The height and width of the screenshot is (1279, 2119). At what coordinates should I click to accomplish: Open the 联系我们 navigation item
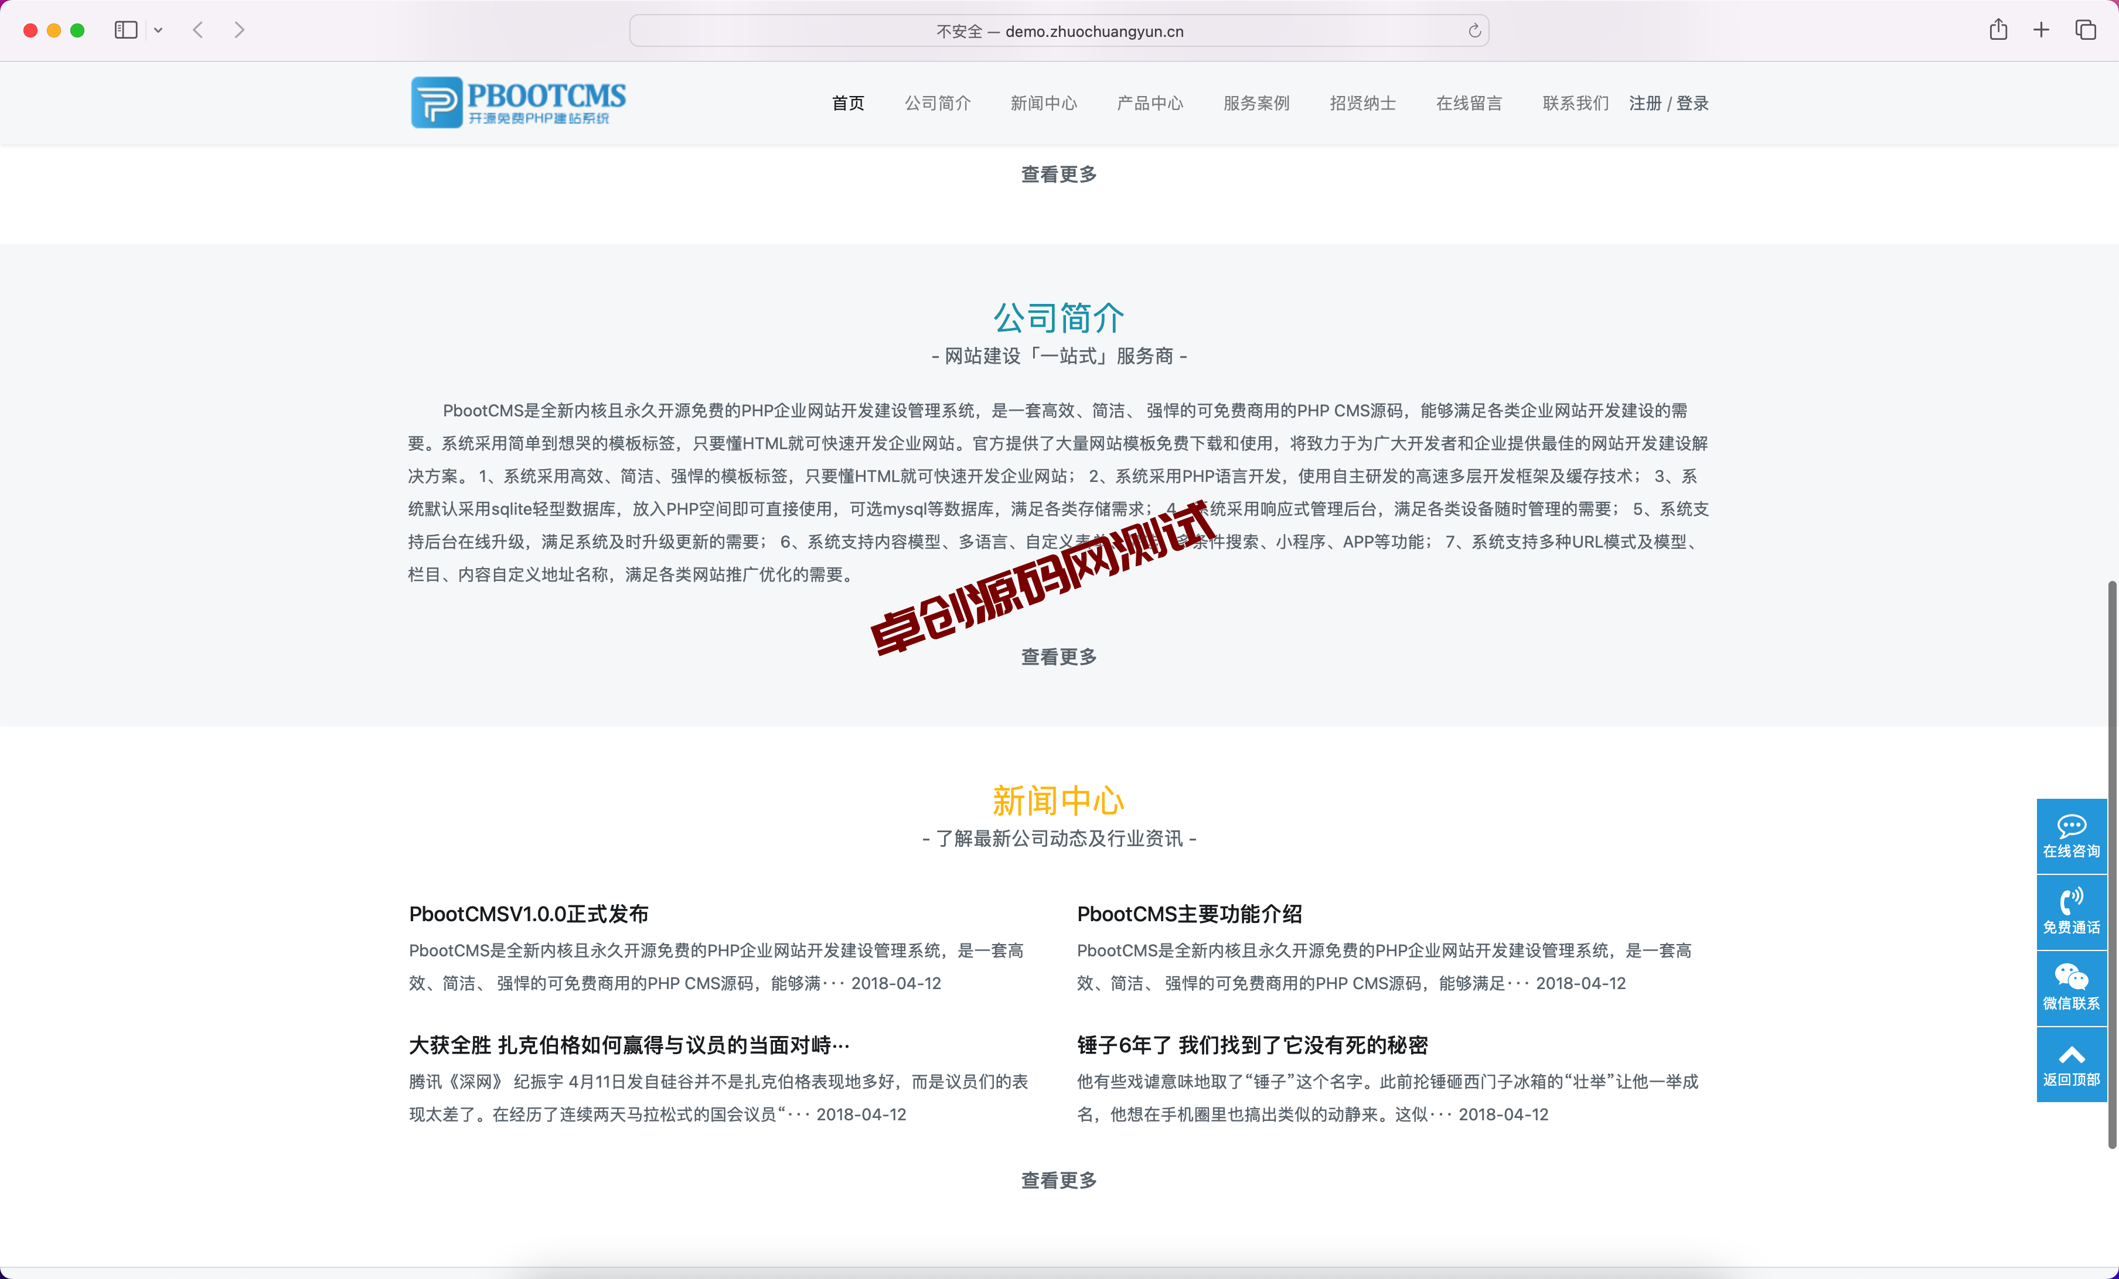point(1576,103)
